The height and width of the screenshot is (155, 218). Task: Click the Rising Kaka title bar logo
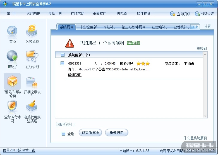5,4
